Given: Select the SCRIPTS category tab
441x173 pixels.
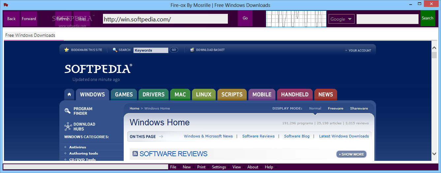Looking at the screenshot, I should [x=232, y=94].
